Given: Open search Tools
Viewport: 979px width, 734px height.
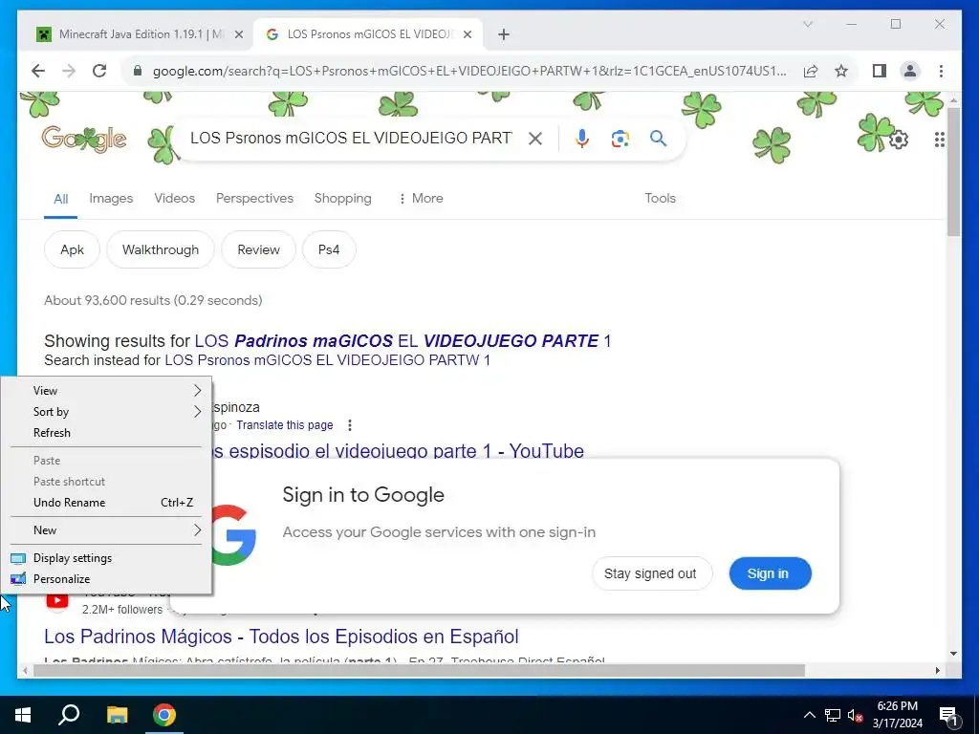Looking at the screenshot, I should pyautogui.click(x=660, y=199).
